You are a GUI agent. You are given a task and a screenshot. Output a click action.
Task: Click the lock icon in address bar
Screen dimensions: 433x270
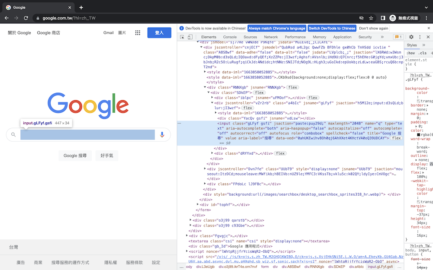point(38,18)
